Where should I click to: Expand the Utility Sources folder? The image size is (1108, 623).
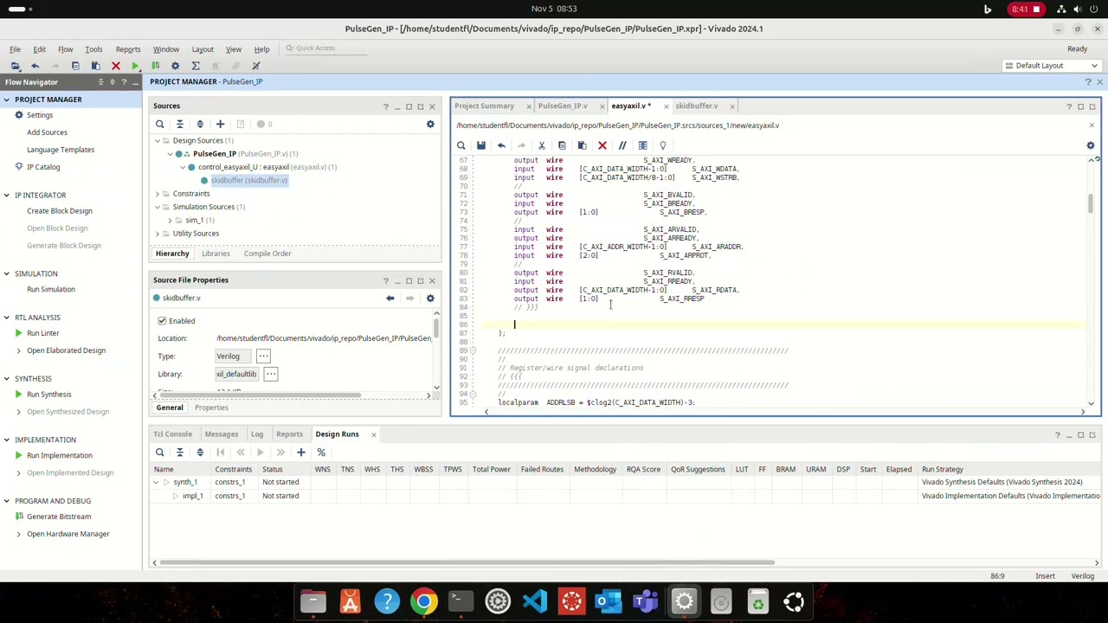158,234
